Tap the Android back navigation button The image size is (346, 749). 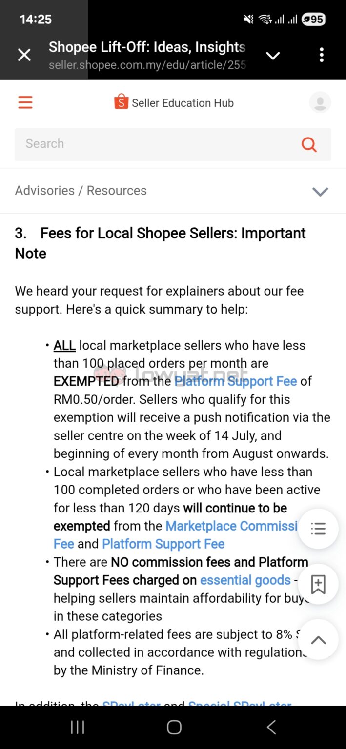pos(271,727)
